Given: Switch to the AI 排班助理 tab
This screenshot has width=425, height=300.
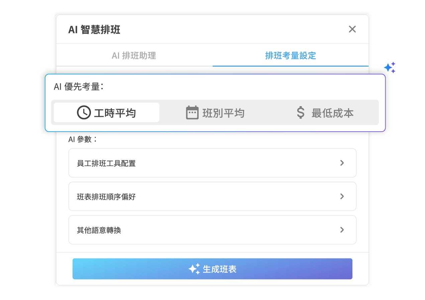Looking at the screenshot, I should 134,56.
